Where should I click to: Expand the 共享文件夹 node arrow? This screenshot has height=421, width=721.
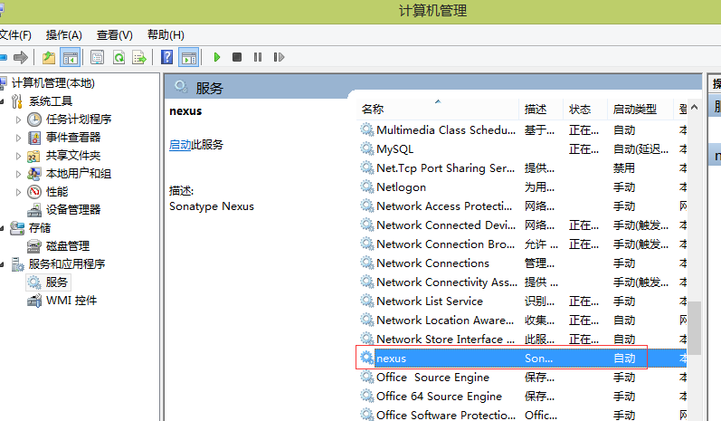[18, 156]
